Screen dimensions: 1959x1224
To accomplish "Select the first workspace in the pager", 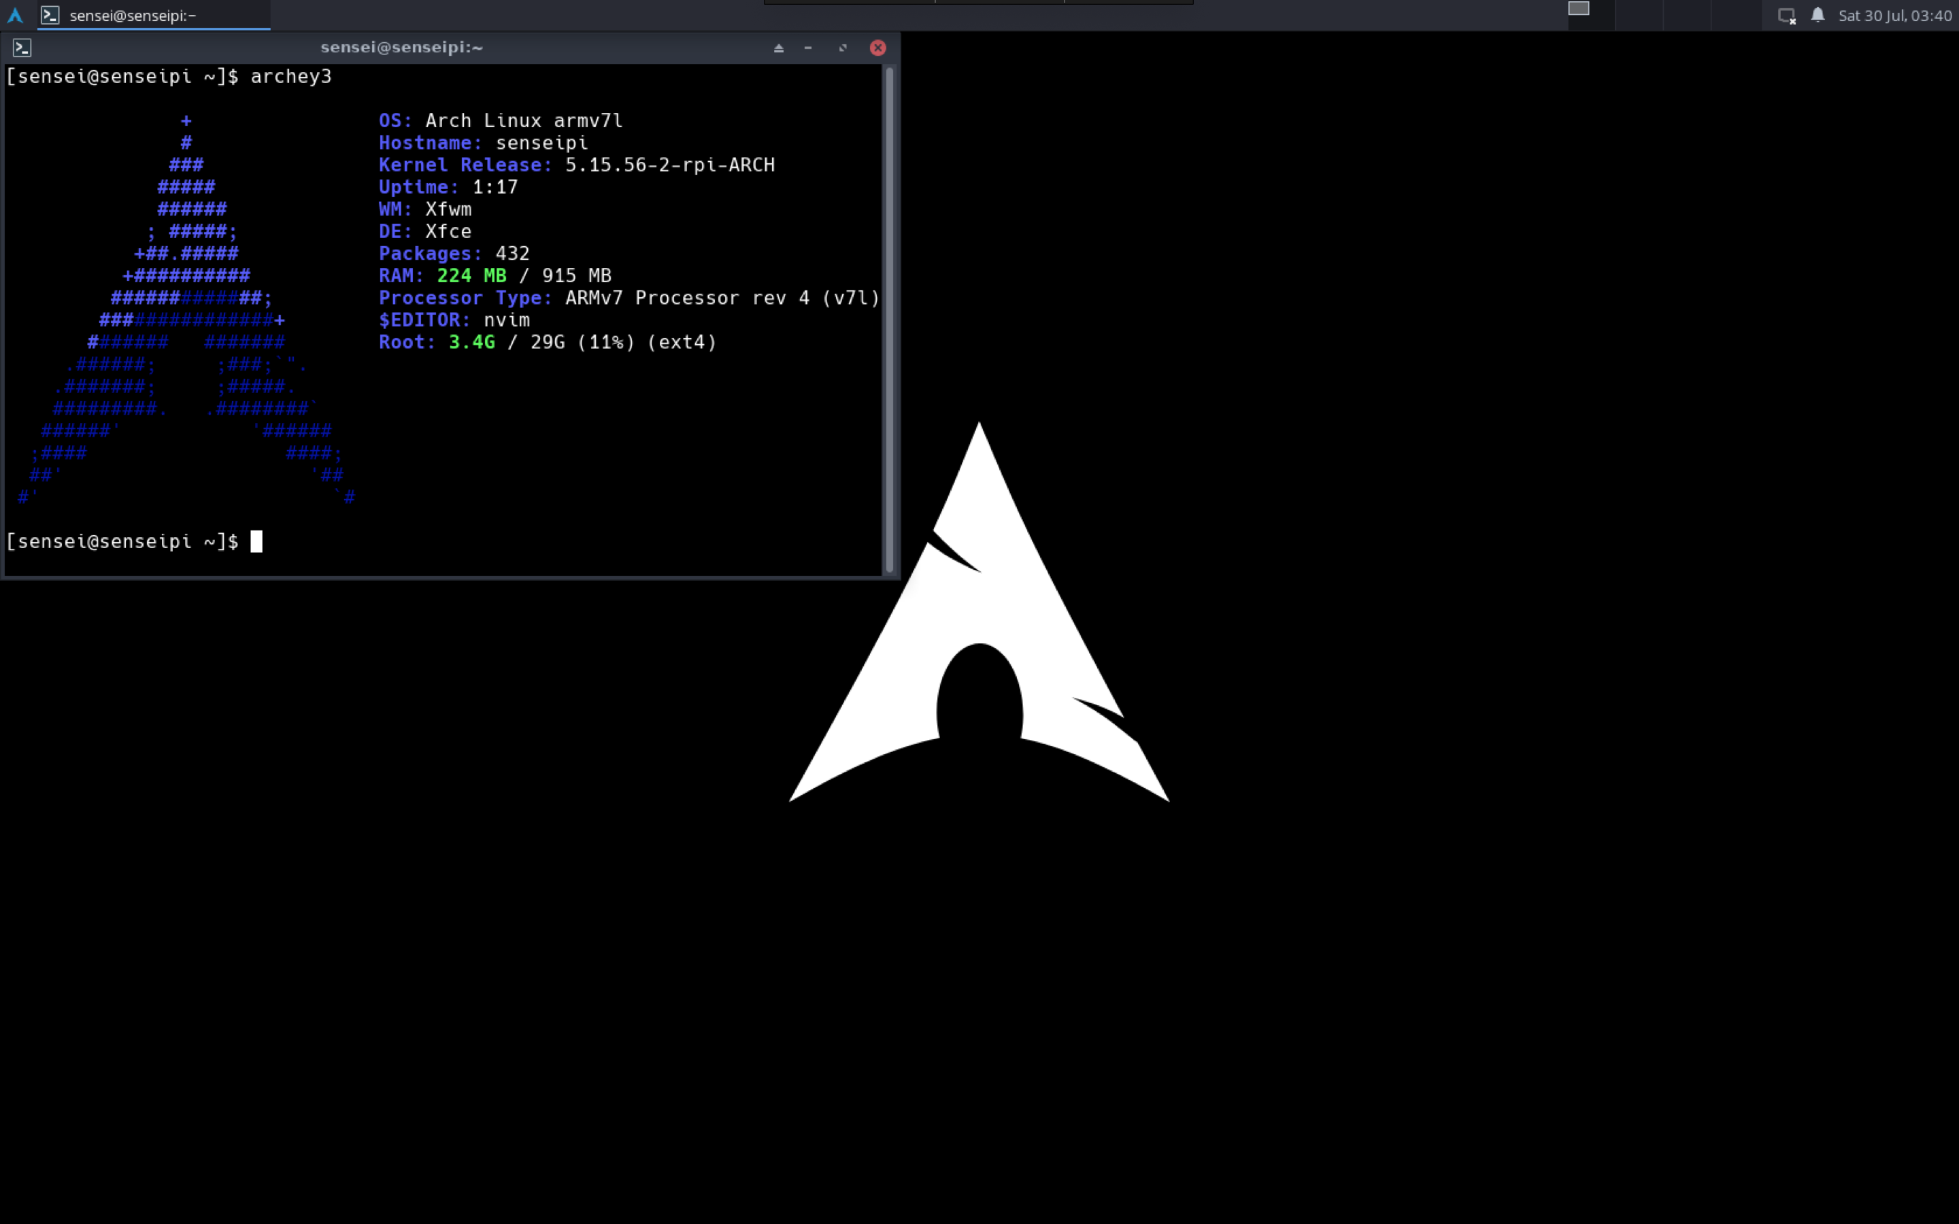I will [x=1580, y=10].
